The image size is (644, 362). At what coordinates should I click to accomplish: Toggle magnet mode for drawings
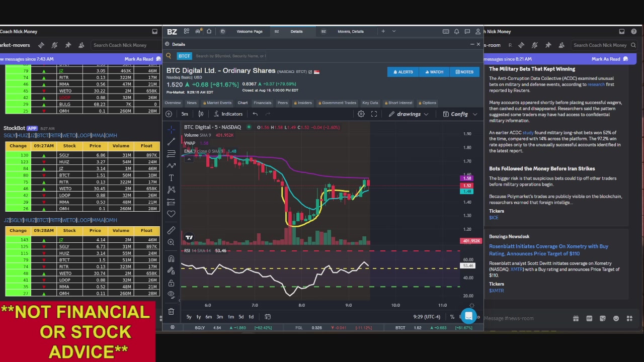point(171,259)
